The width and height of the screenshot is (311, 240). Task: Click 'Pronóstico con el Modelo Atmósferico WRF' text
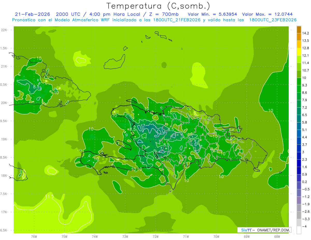61,20
